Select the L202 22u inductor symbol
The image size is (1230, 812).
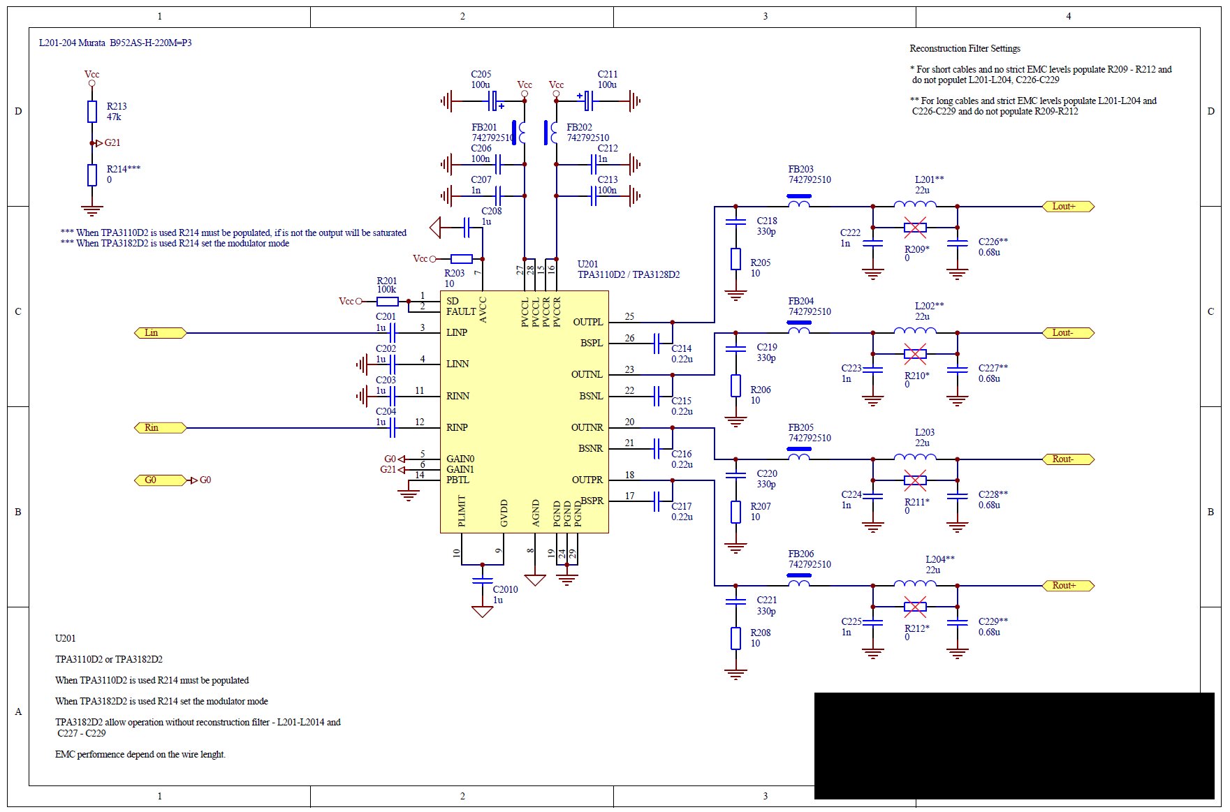(x=915, y=330)
